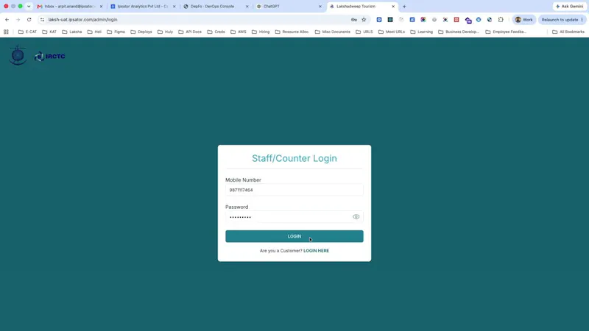Open the API Docs bookmark folder

coord(190,32)
